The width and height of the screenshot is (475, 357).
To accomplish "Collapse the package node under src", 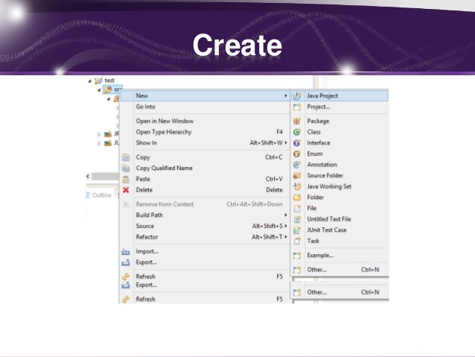I will pos(109,99).
